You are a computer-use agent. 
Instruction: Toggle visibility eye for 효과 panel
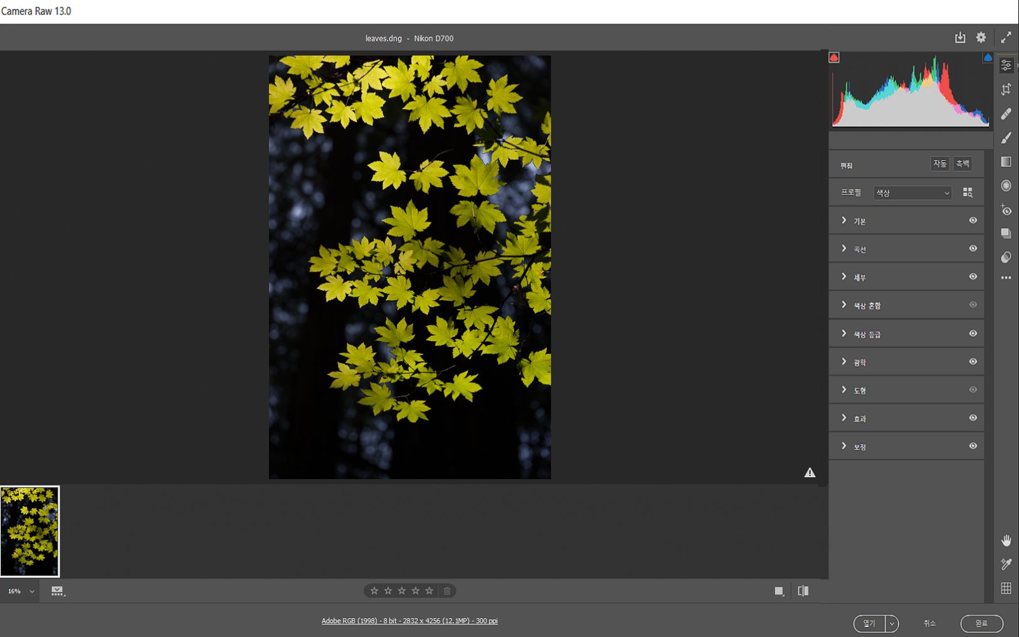[x=973, y=418]
